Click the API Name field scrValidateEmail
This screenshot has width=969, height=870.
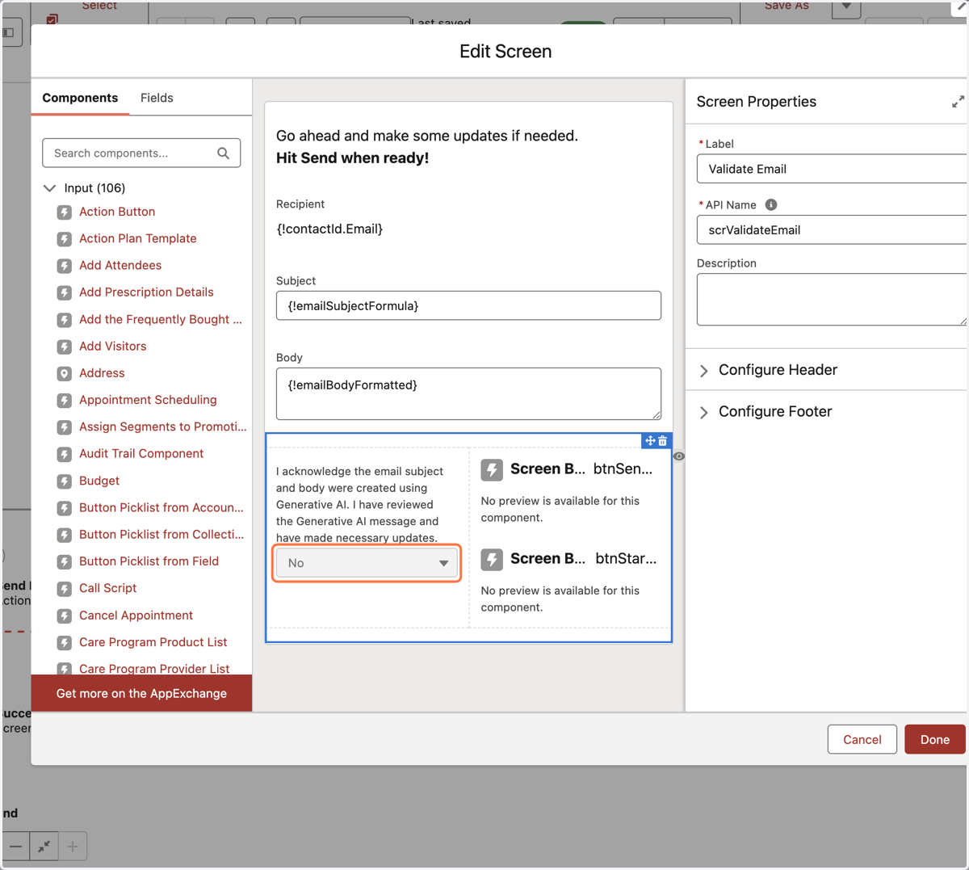[x=832, y=229]
